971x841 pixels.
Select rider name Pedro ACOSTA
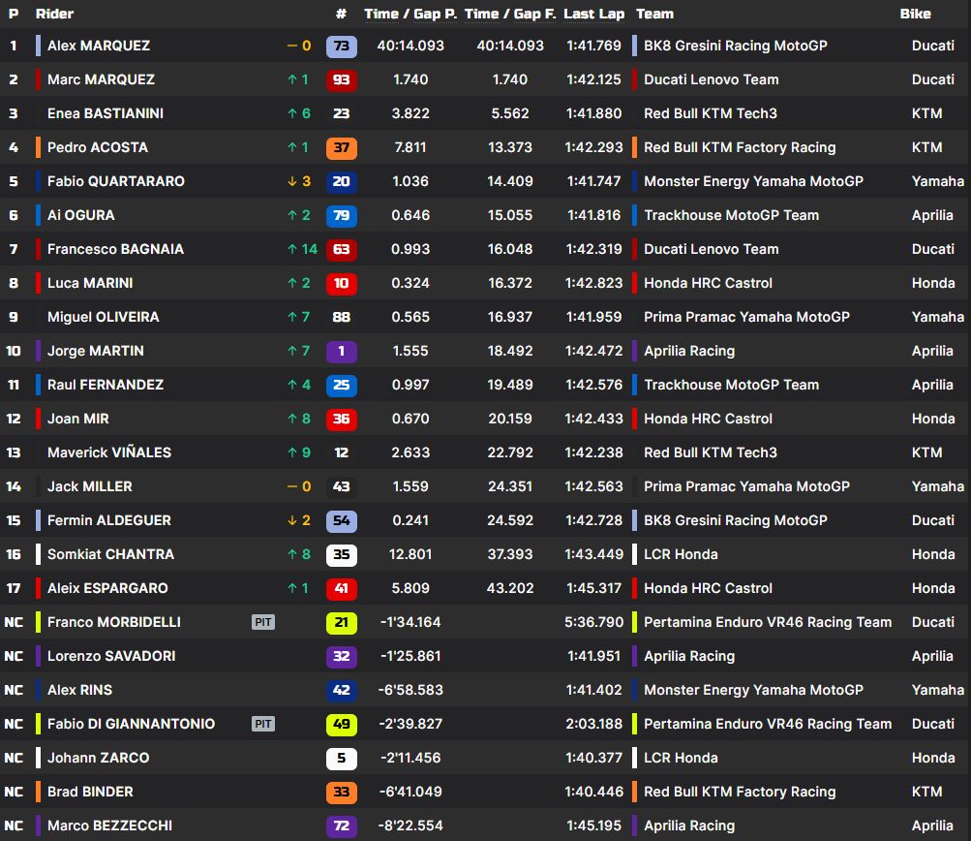(98, 147)
